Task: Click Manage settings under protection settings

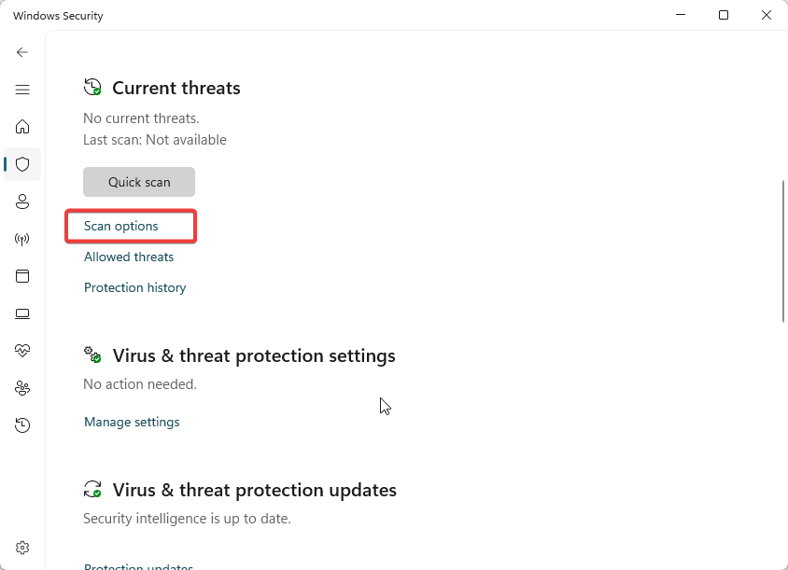Action: 132,423
